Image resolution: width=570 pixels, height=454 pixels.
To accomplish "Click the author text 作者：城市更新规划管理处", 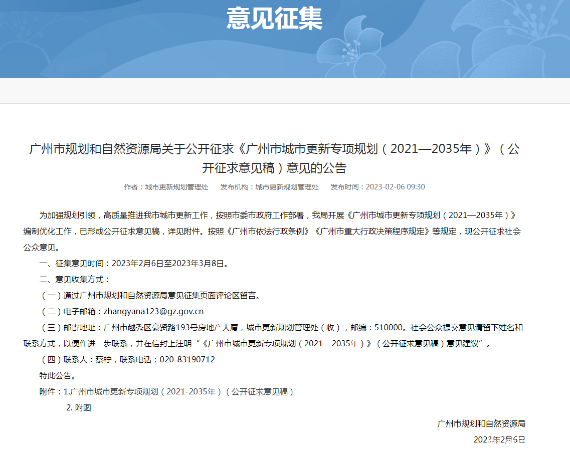I will (x=166, y=187).
